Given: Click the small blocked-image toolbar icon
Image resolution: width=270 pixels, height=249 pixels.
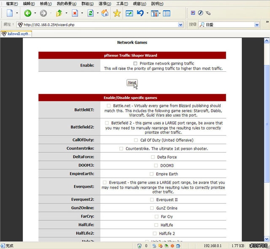Looking at the screenshot, I should coord(193,13).
